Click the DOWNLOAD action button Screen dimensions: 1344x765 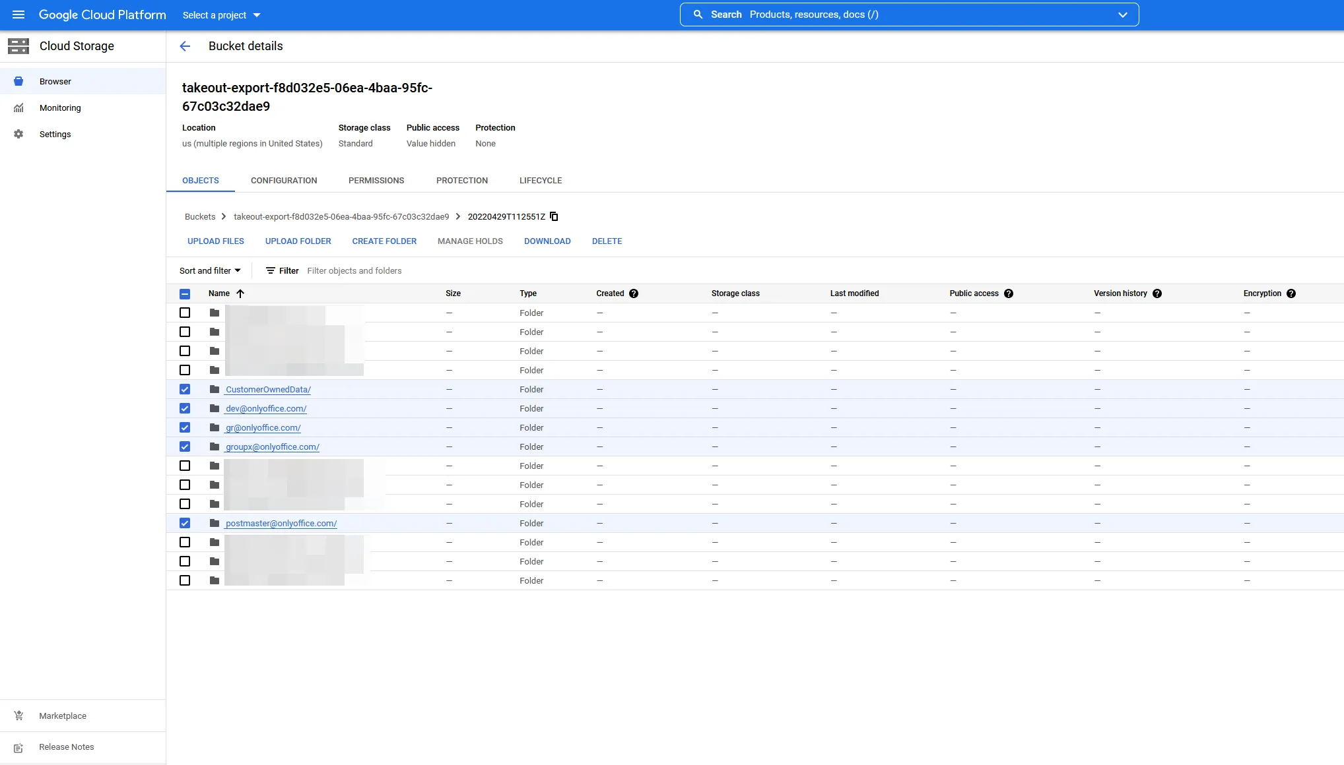pos(547,241)
